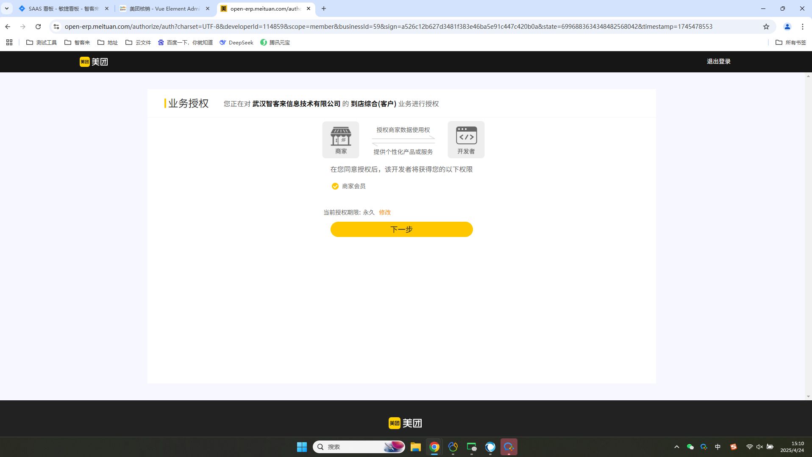
Task: Open Wi-Fi network settings icon
Action: tap(749, 447)
